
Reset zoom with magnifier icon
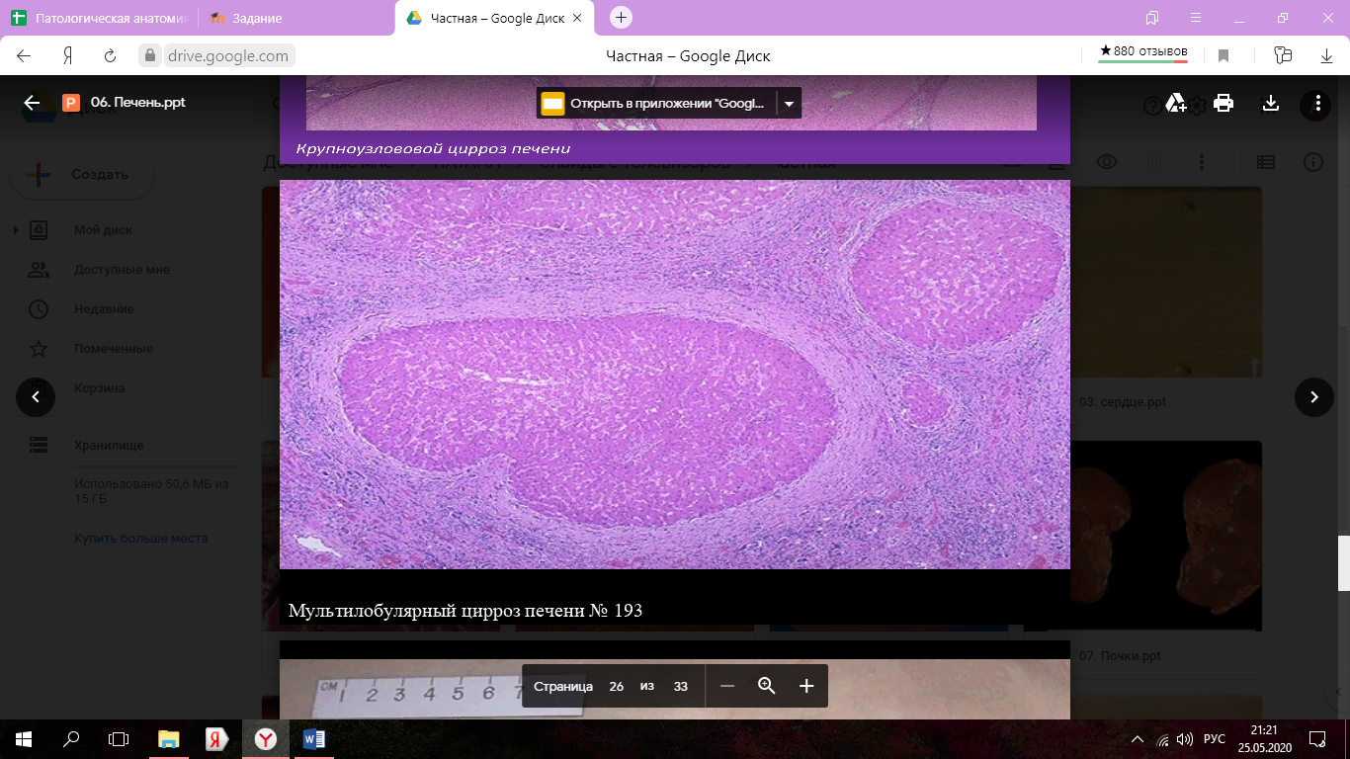(766, 686)
